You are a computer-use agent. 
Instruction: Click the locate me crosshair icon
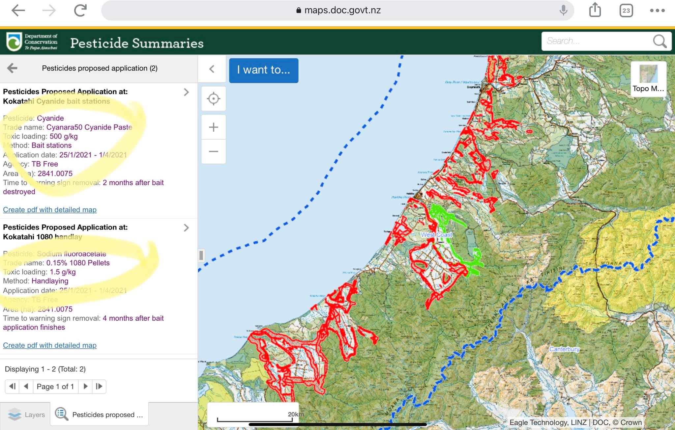tap(213, 99)
